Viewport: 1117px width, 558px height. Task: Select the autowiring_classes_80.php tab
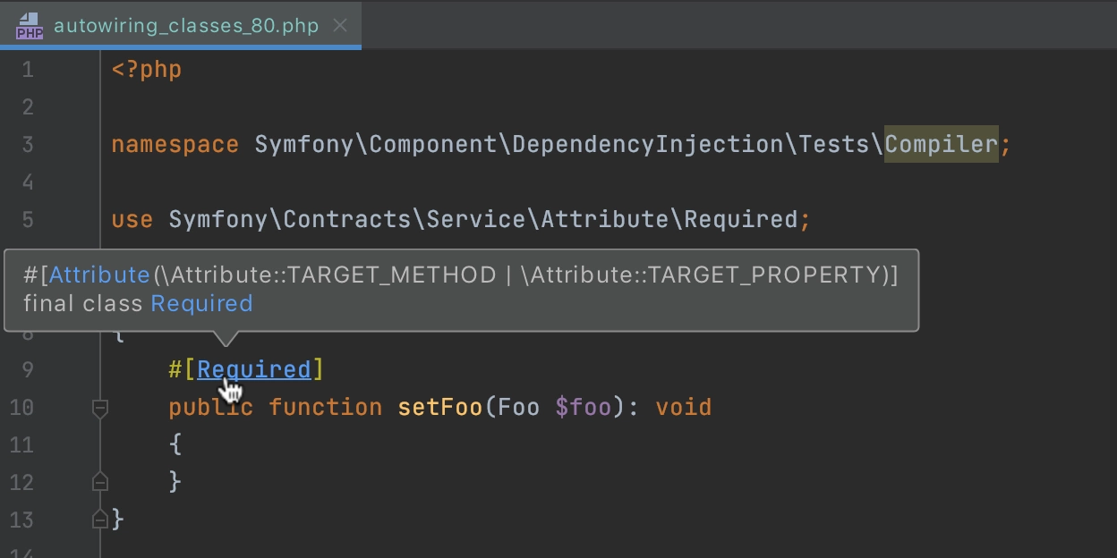click(181, 25)
